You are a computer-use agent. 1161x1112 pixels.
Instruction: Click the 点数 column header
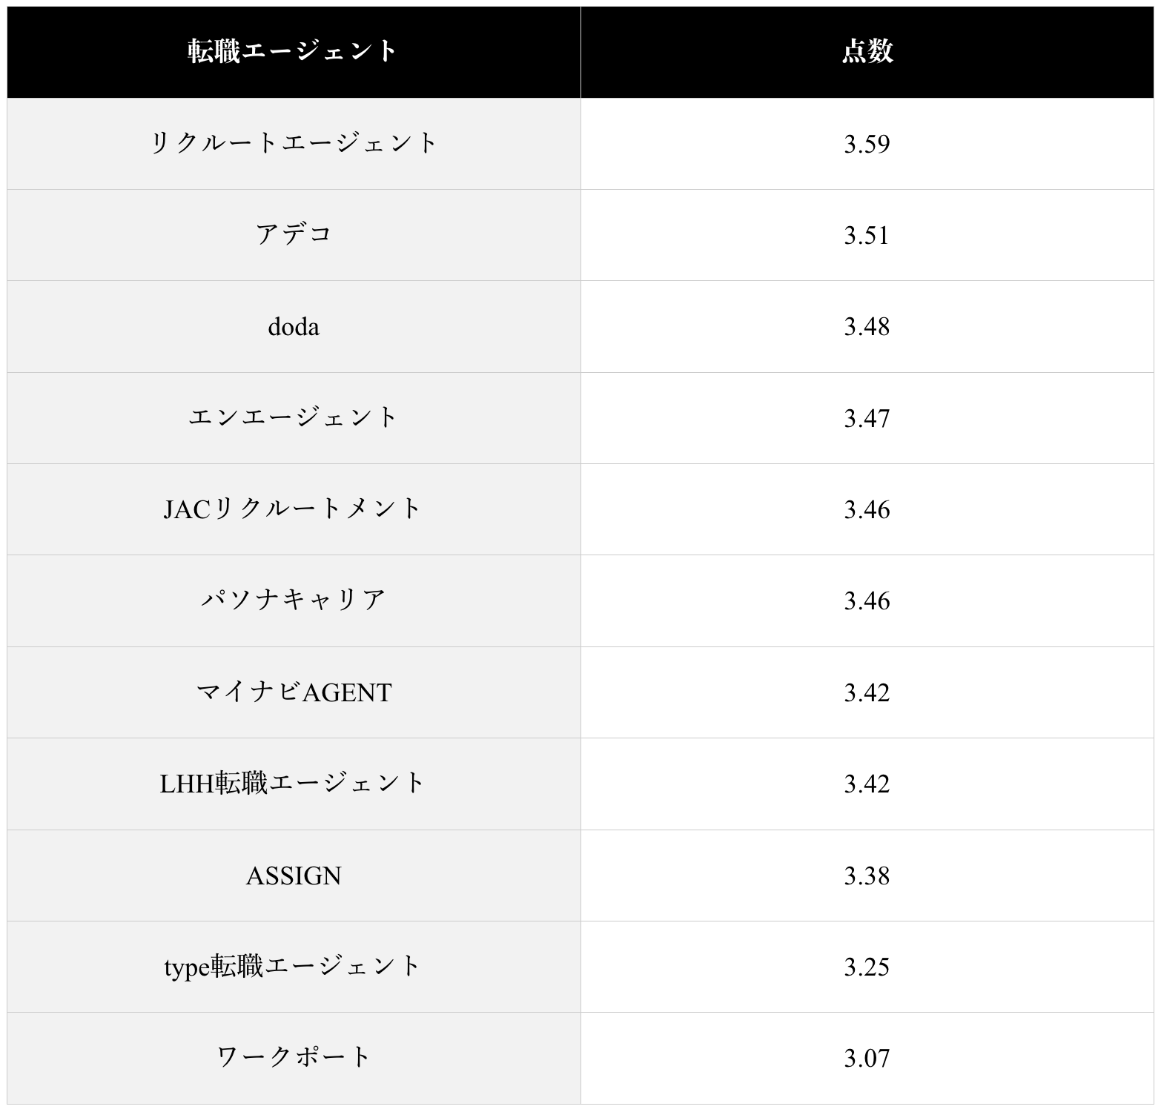click(867, 52)
